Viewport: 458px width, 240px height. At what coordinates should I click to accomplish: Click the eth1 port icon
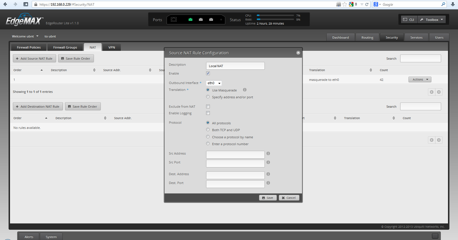tap(201, 20)
